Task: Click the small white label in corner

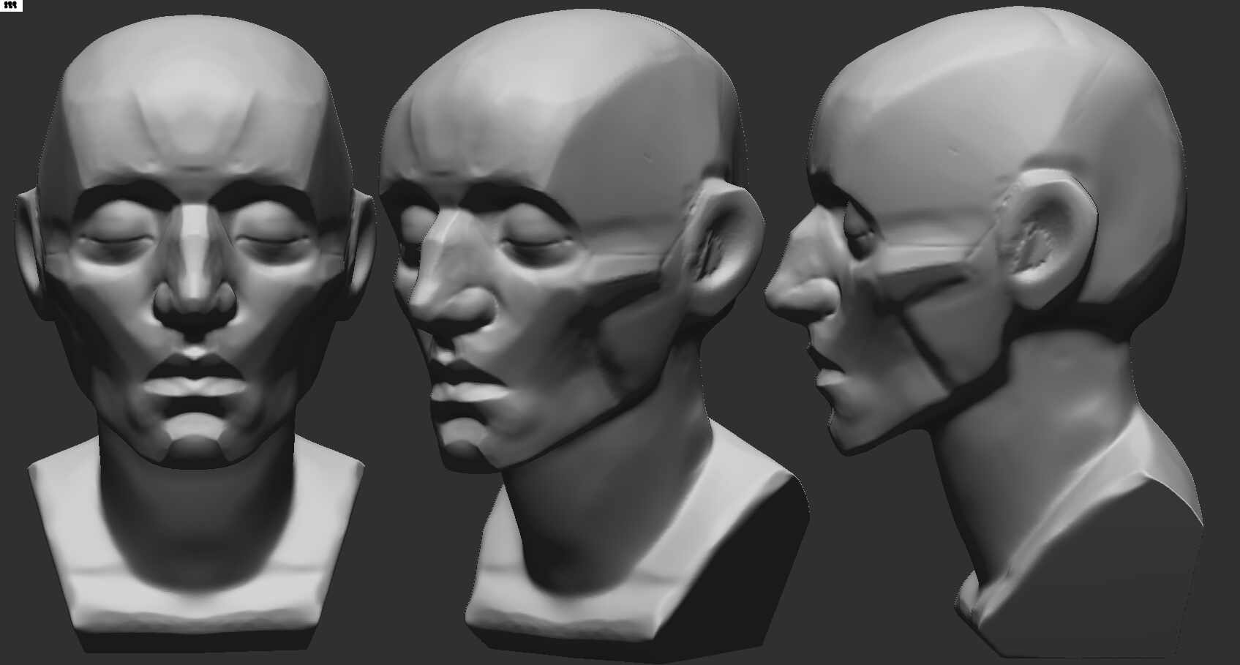Action: click(x=12, y=5)
